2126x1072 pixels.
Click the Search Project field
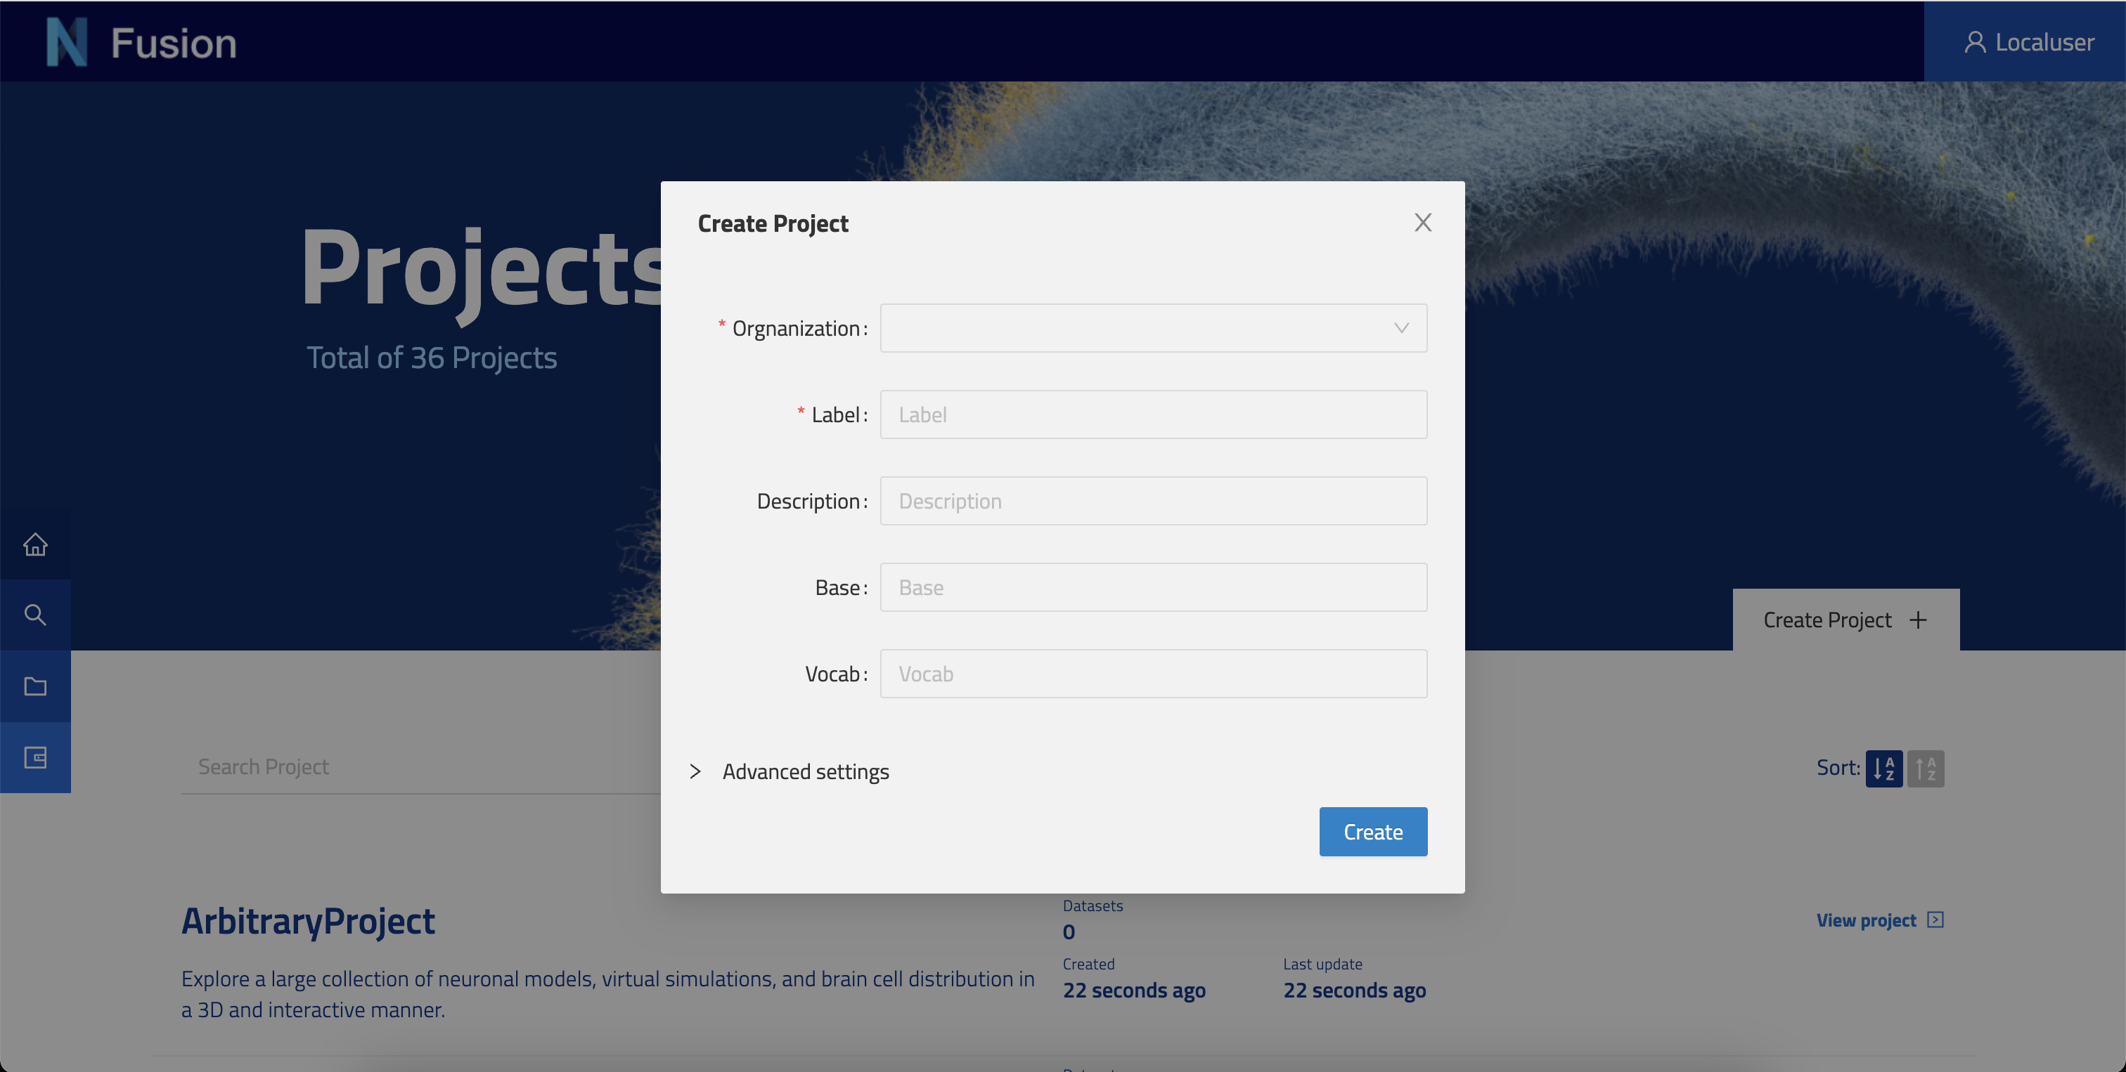(421, 768)
